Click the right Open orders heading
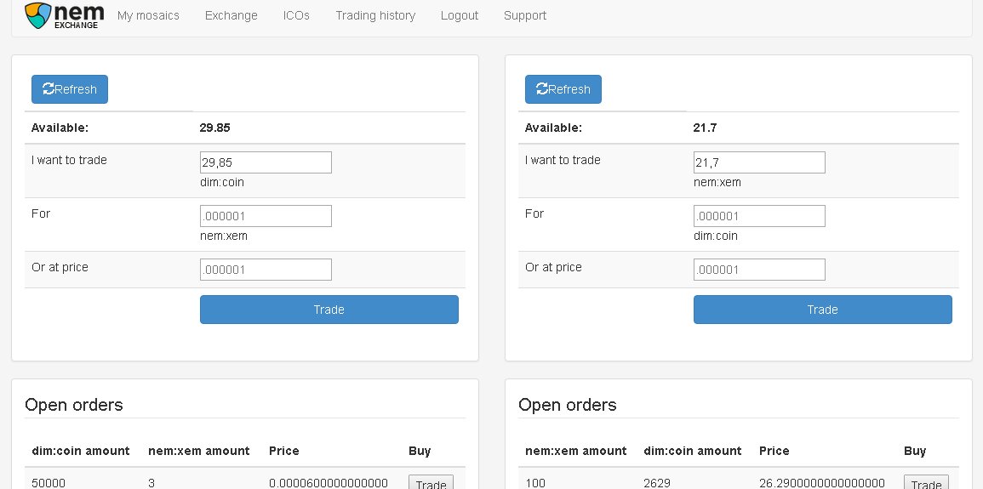983x489 pixels. click(x=568, y=405)
